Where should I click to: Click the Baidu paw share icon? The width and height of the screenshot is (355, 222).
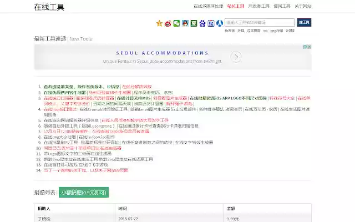pos(202,23)
